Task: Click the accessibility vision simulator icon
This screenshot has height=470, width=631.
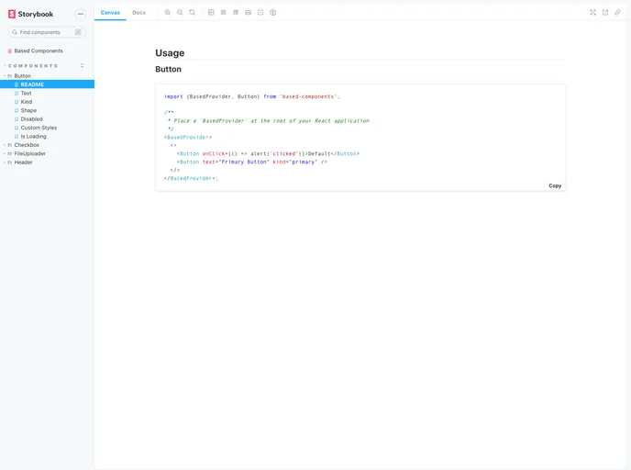Action: [273, 13]
